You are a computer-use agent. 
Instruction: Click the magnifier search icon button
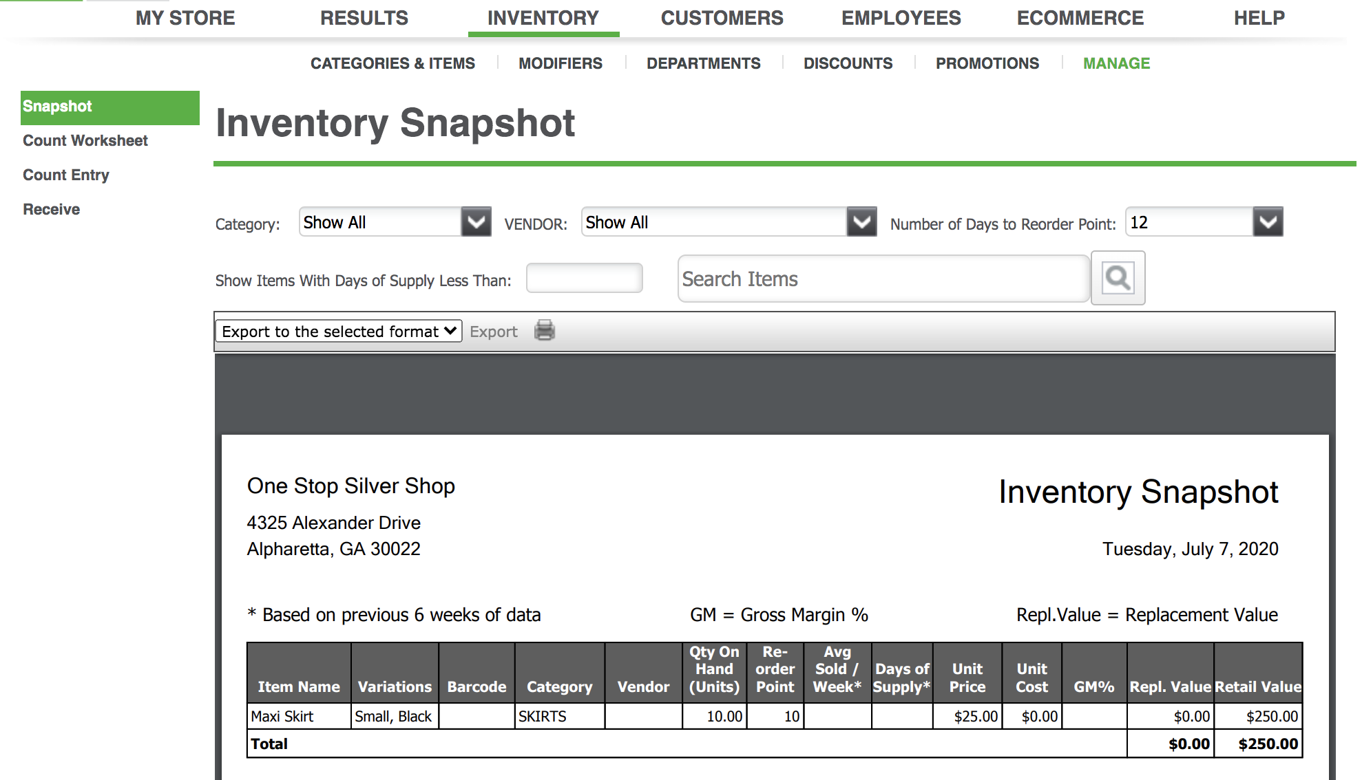tap(1118, 278)
